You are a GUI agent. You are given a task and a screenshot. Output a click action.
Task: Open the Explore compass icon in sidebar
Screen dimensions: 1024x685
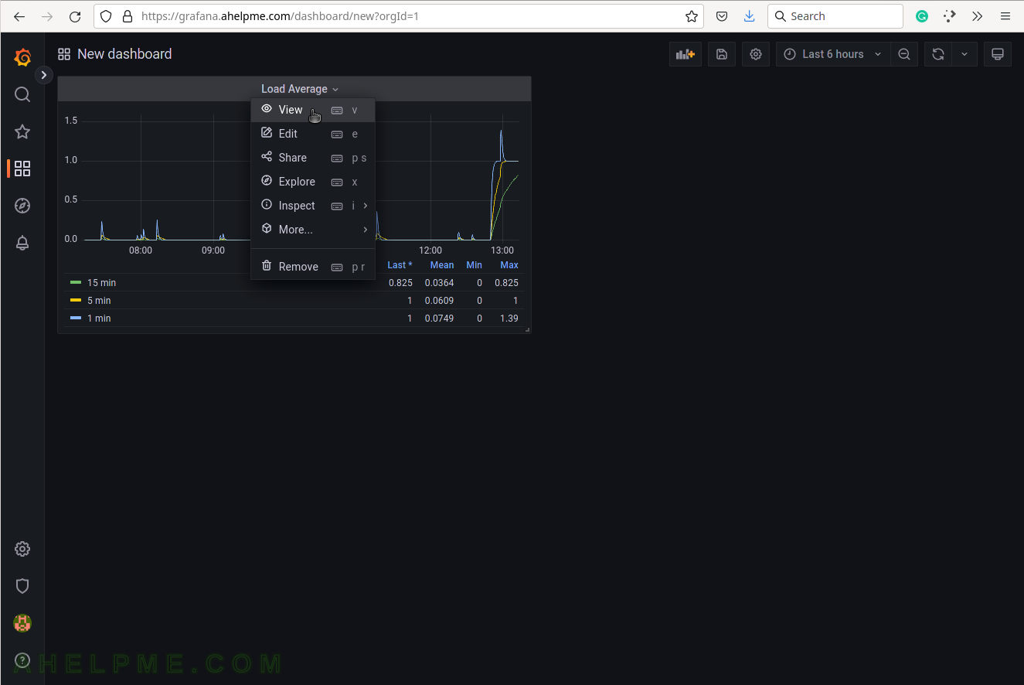pyautogui.click(x=22, y=206)
